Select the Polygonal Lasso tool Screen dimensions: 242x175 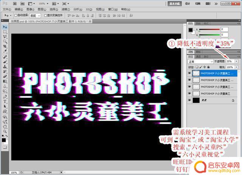pos(5,37)
